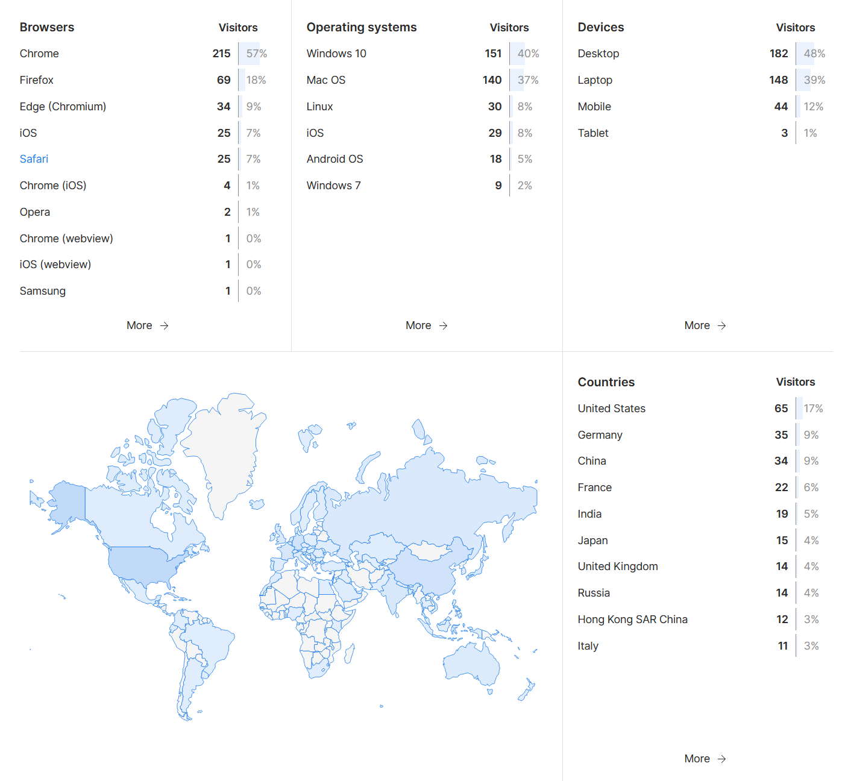Select the Mobile device entry
Screen dimensions: 851x781
click(594, 107)
